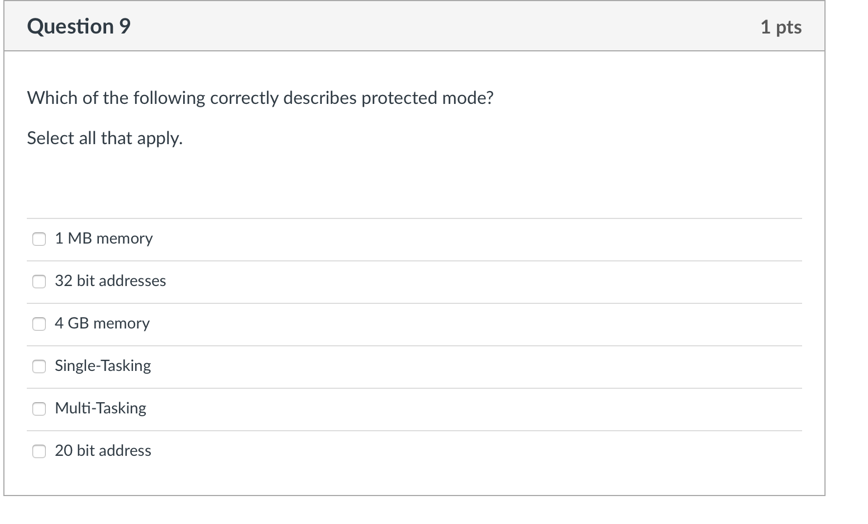Screen dimensions: 868x524
Task: Click the '4 GB memory' answer label
Action: (x=102, y=323)
